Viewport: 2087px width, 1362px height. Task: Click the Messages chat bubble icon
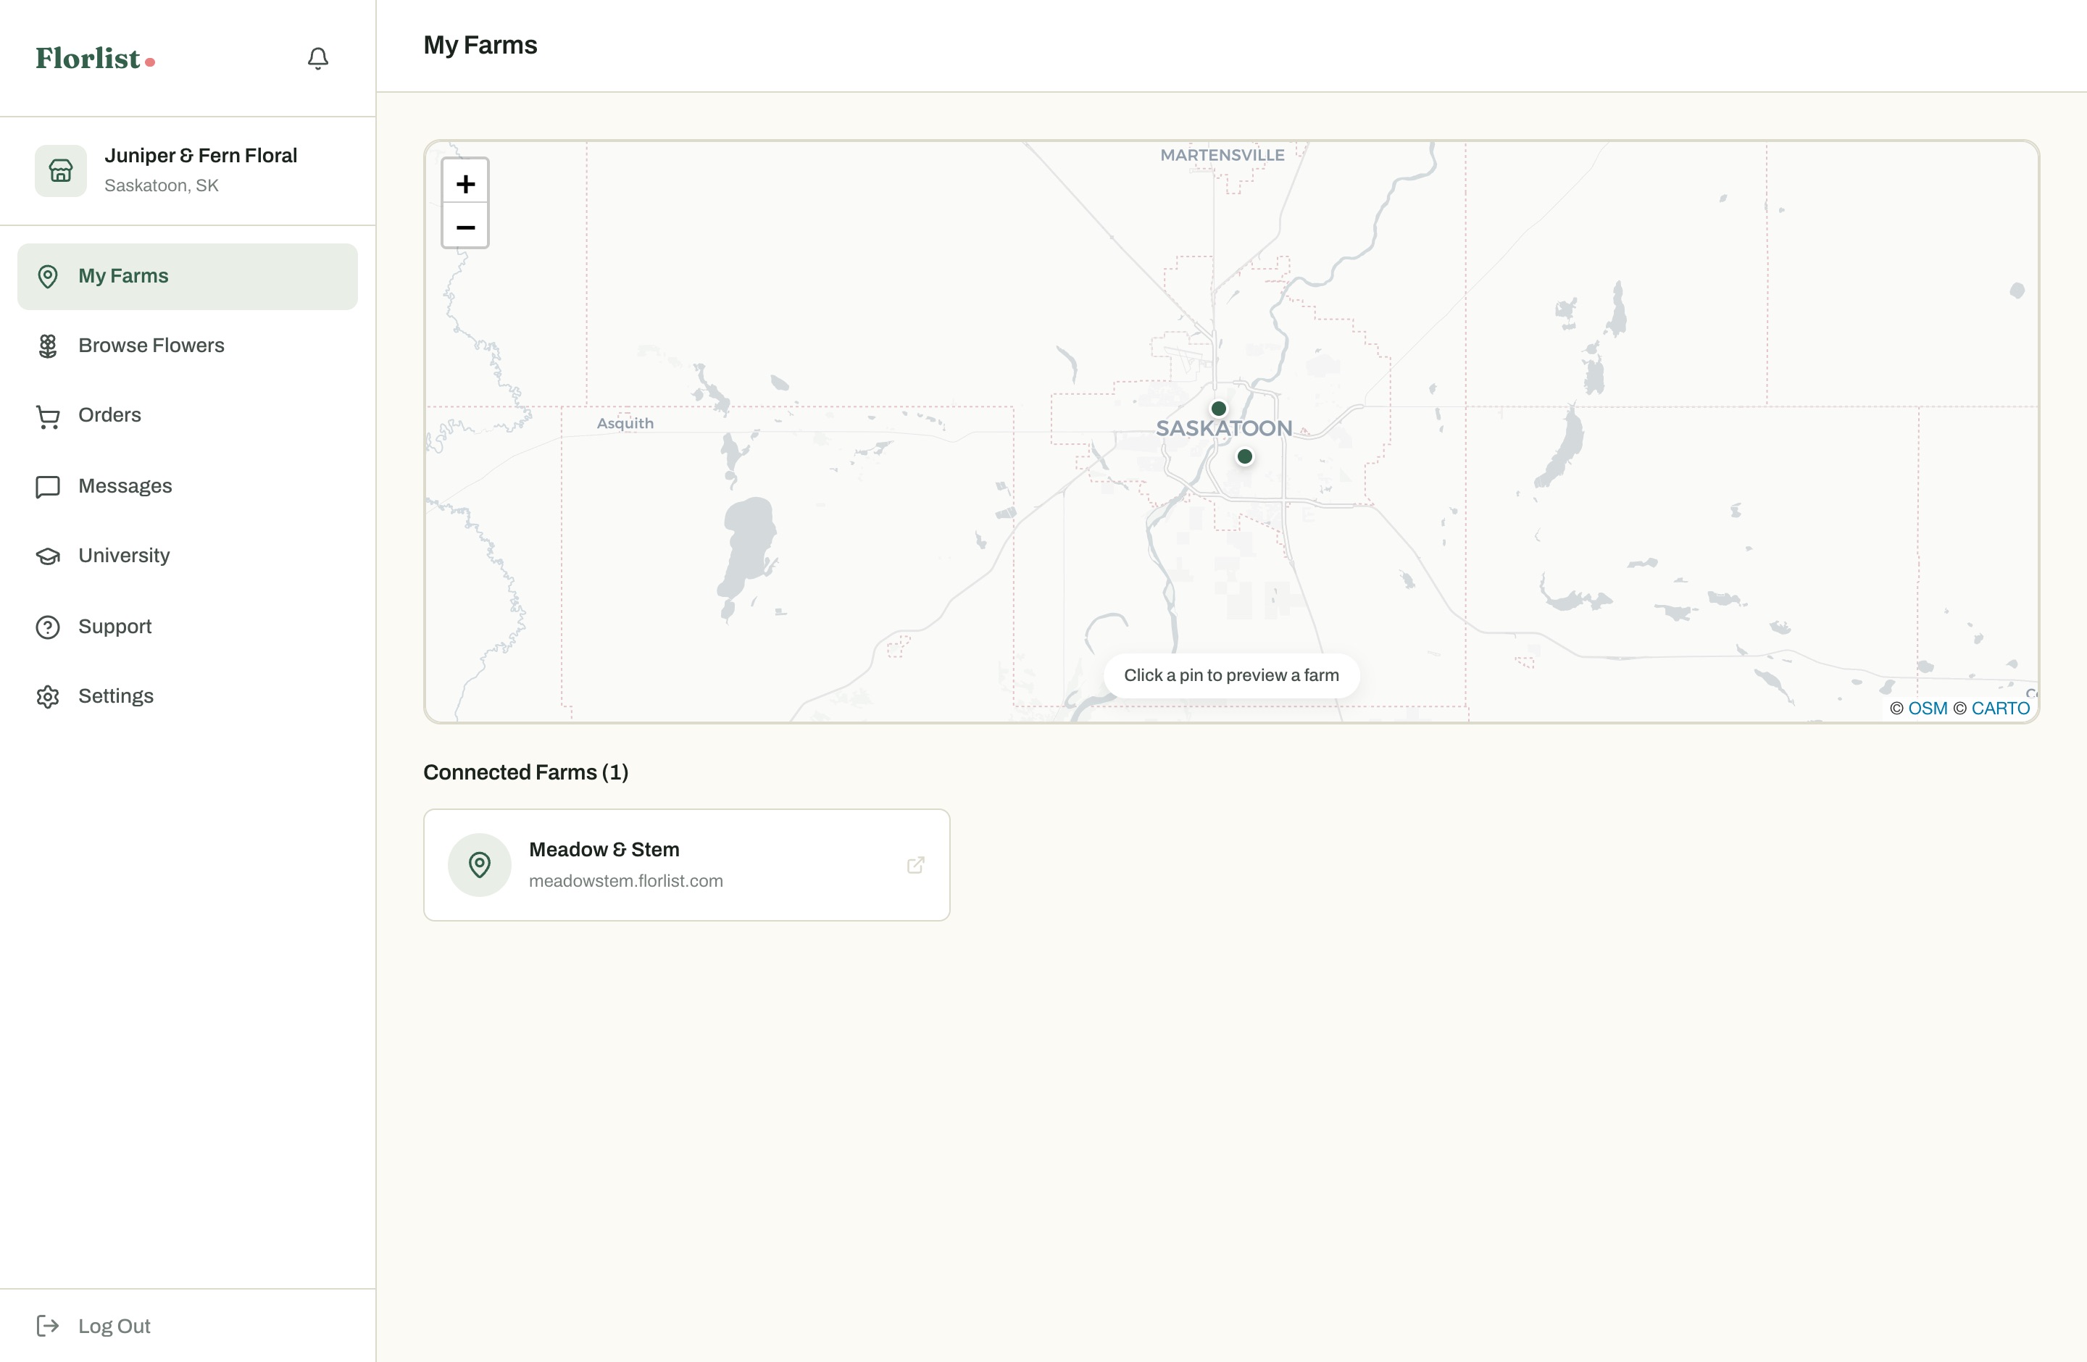point(47,486)
